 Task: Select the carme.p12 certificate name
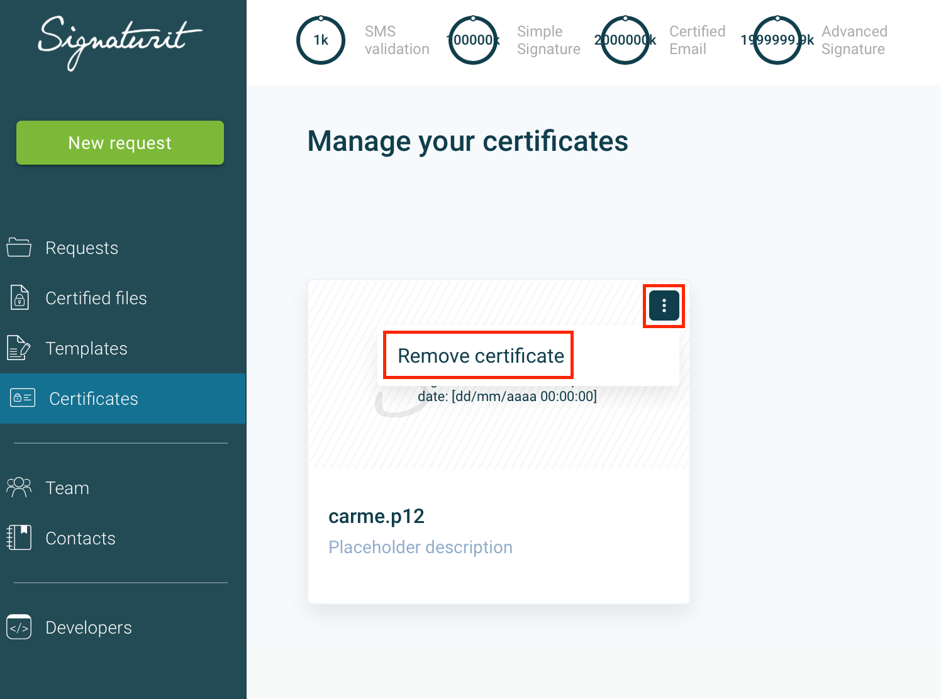click(x=376, y=516)
